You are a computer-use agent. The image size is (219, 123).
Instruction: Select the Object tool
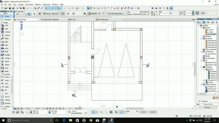click(x=6, y=65)
